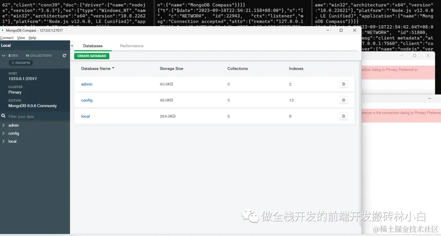Open the local database via its link
Image resolution: width=441 pixels, height=236 pixels.
tap(85, 116)
